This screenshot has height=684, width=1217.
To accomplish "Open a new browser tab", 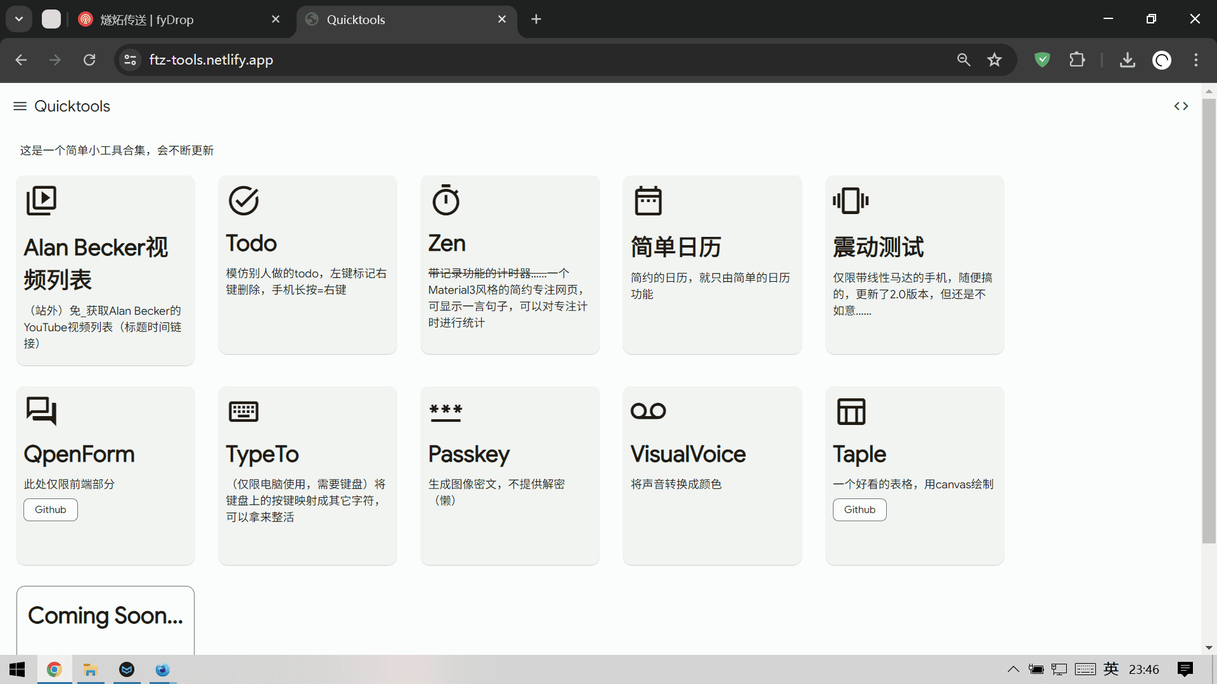I will [536, 20].
